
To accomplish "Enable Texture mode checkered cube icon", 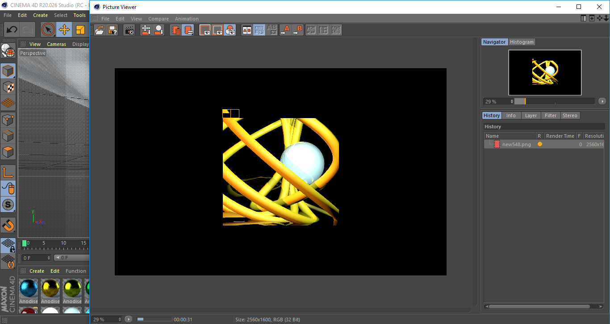I will pyautogui.click(x=8, y=87).
